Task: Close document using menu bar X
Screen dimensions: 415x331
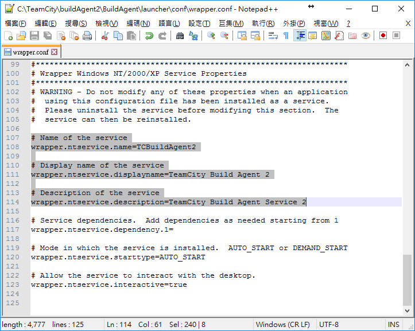Action: click(408, 24)
